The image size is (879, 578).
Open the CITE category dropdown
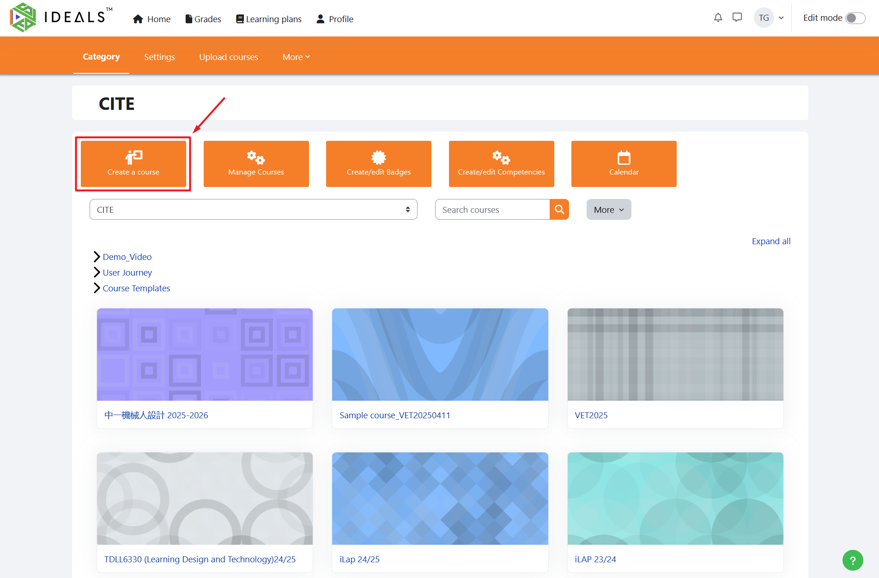tap(253, 210)
